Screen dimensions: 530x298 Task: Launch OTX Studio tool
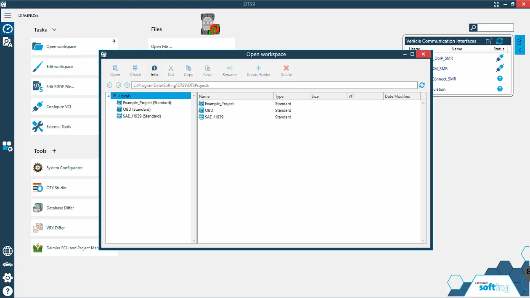[65, 188]
